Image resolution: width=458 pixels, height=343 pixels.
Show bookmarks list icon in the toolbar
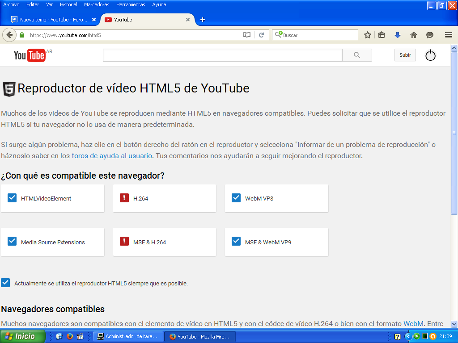click(382, 35)
